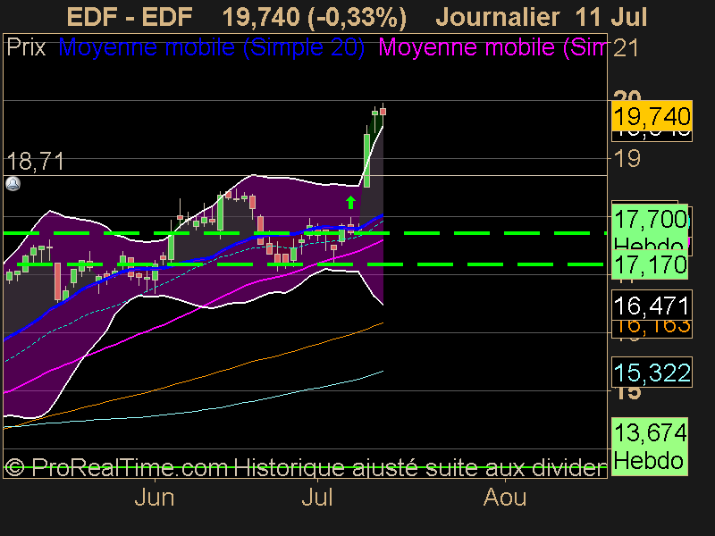715x536 pixels.
Task: Select the 16,471 price label
Action: pyautogui.click(x=652, y=305)
